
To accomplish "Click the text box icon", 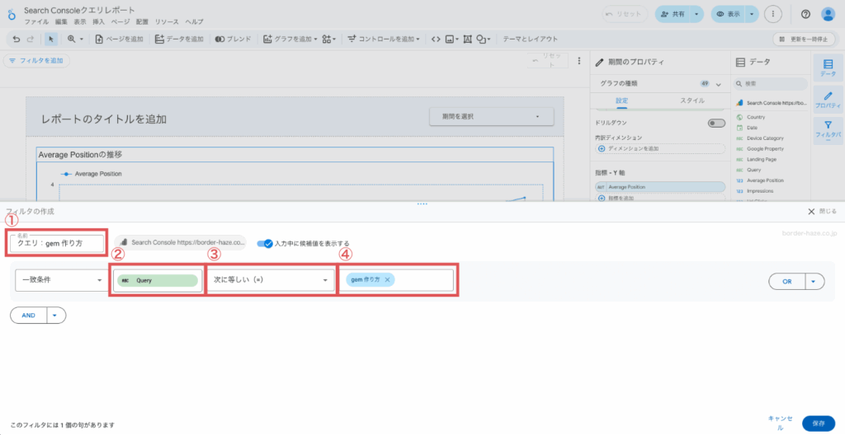I will click(467, 39).
